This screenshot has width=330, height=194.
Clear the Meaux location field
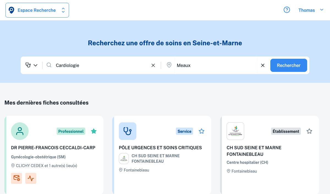click(x=263, y=65)
